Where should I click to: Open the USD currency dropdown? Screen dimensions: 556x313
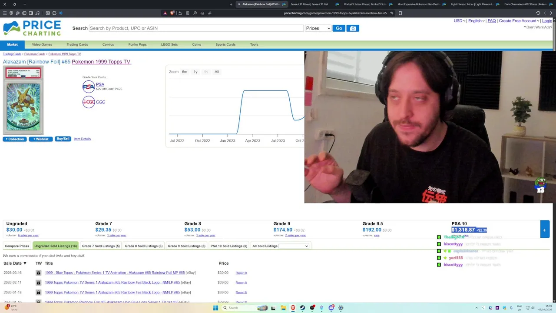(x=459, y=21)
